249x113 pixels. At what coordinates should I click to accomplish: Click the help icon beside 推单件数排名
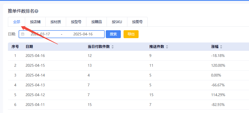(36, 11)
